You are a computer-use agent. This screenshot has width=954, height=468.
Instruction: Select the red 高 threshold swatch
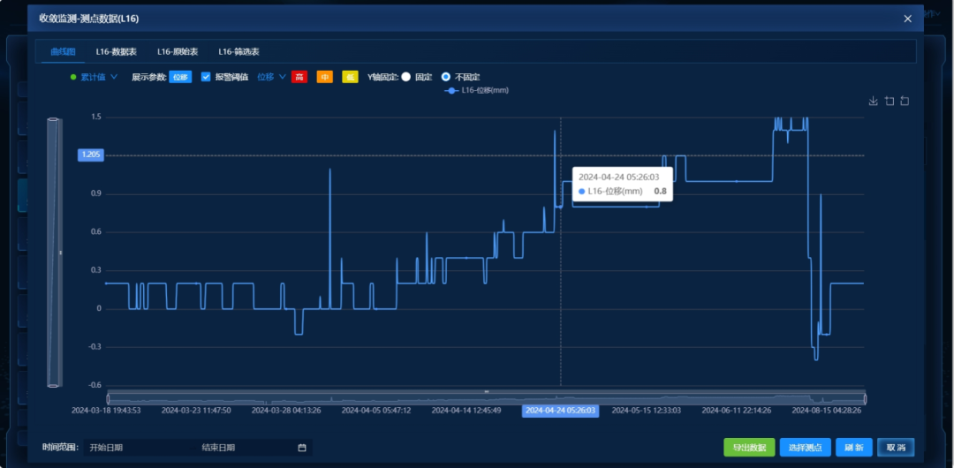click(x=299, y=78)
